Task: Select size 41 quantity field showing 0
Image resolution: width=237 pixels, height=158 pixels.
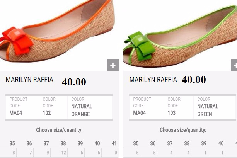Action: point(110,153)
